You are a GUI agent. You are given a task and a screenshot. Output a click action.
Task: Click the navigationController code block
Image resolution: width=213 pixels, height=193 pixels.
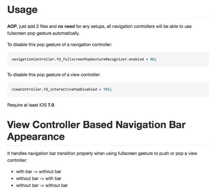[108, 60]
